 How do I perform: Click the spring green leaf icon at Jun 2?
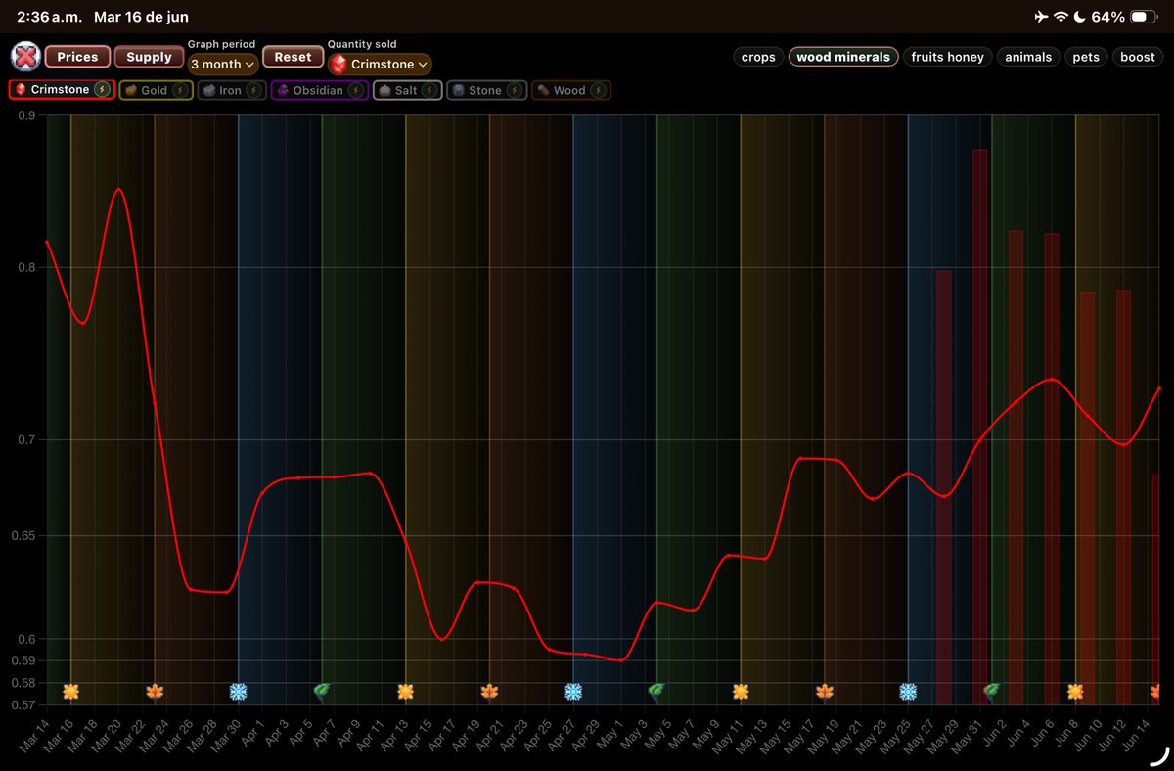[x=992, y=692]
